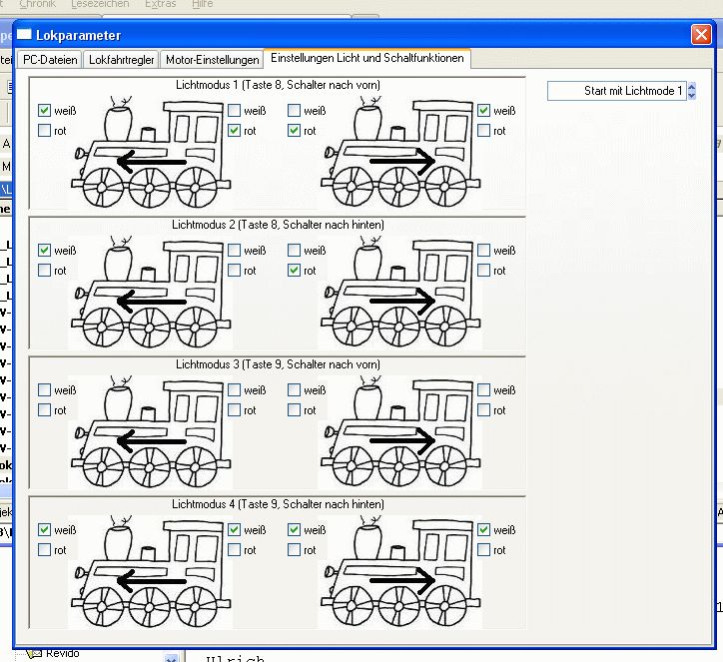Click reverse locomotive image in Lichtmodus 2

coord(399,292)
